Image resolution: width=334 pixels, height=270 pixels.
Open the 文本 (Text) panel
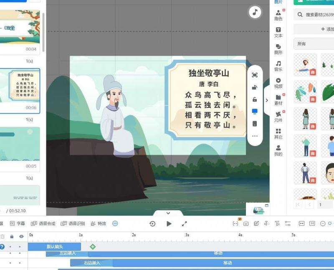(x=278, y=32)
